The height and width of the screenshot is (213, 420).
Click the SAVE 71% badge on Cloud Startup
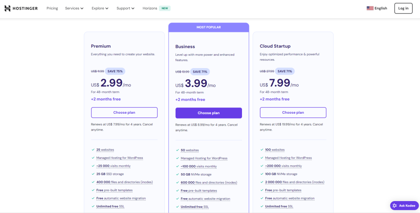[284, 71]
